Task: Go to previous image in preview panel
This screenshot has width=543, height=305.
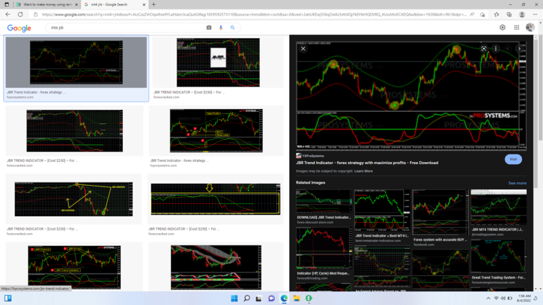Action: [508, 49]
